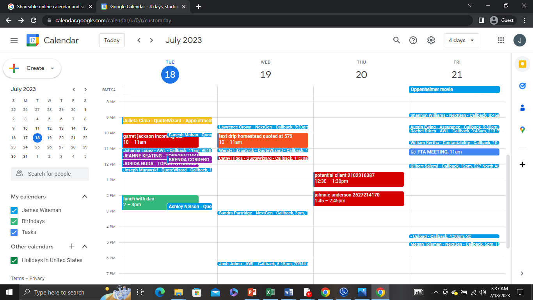Open Google Maps in the side panel
The width and height of the screenshot is (533, 300).
[522, 130]
